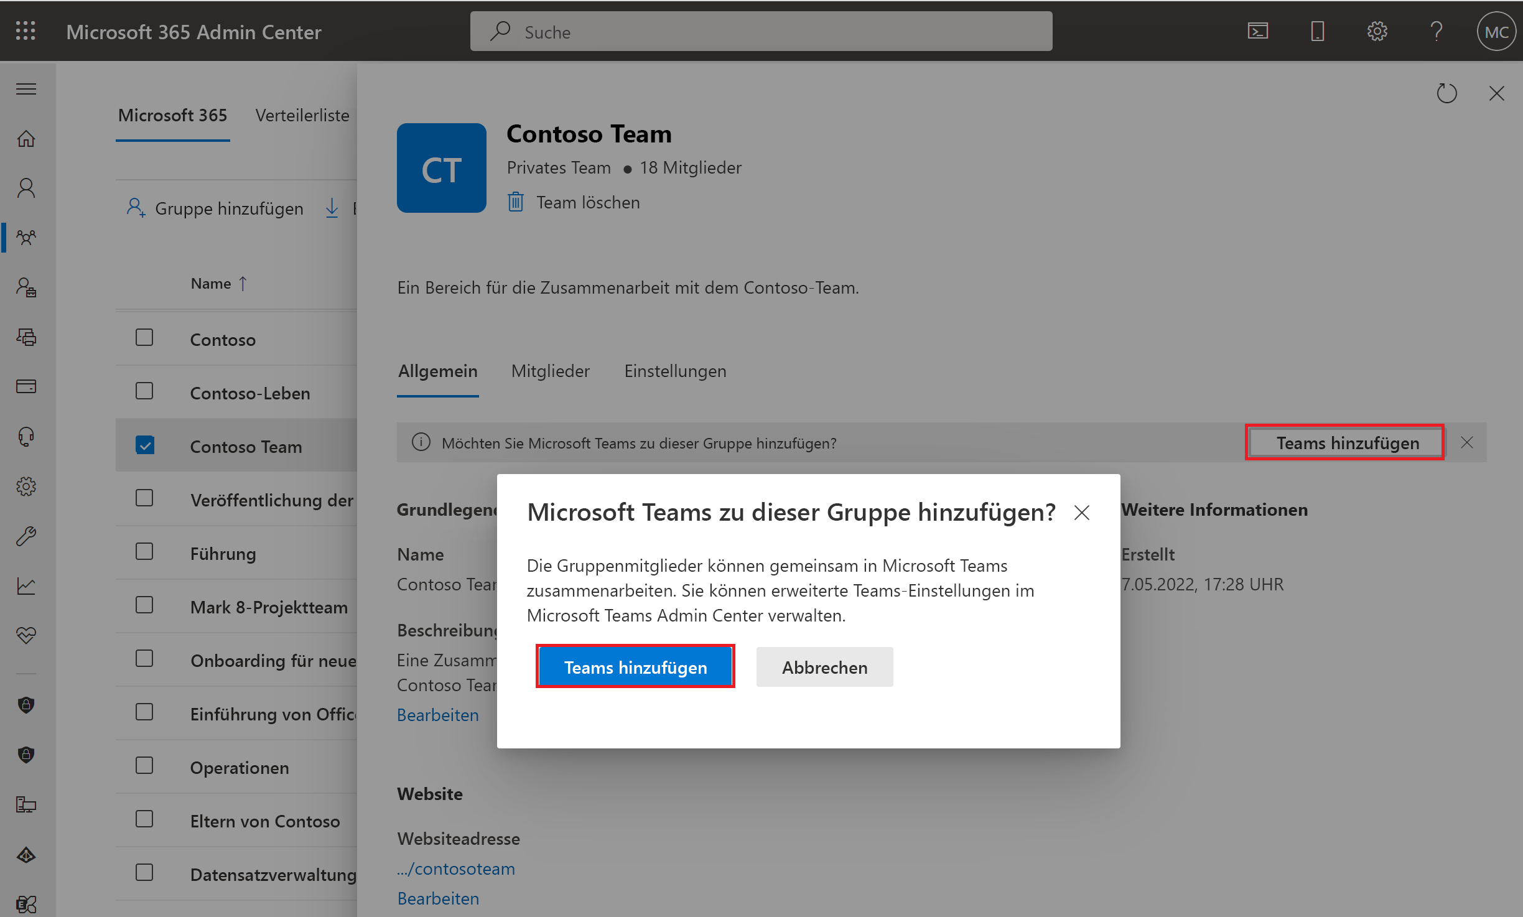Check the Contoso group checkbox
1523x917 pixels.
[144, 337]
